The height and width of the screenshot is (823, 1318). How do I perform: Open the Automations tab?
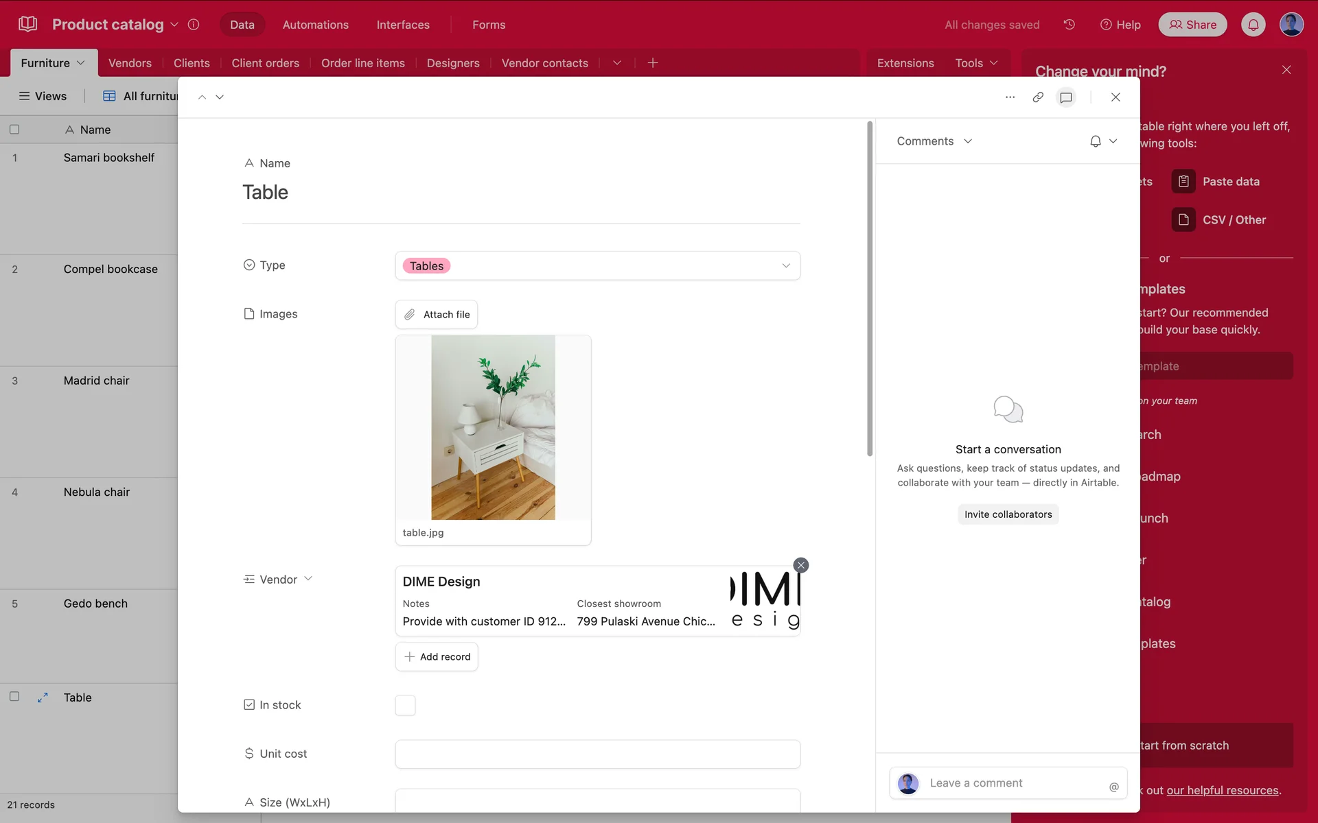click(315, 25)
